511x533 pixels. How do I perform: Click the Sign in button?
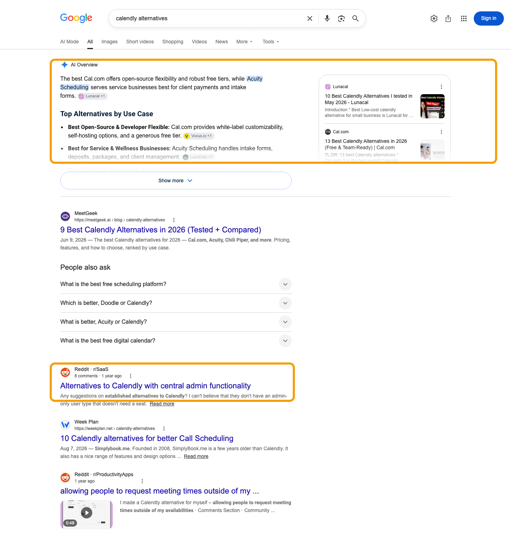[489, 18]
